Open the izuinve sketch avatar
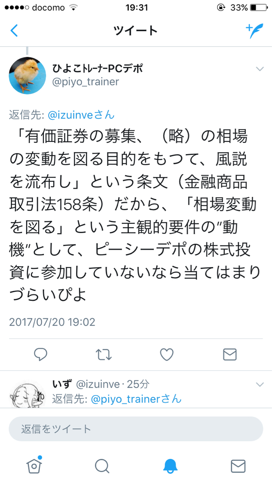Screen dimensions: 272x484 point(27,394)
